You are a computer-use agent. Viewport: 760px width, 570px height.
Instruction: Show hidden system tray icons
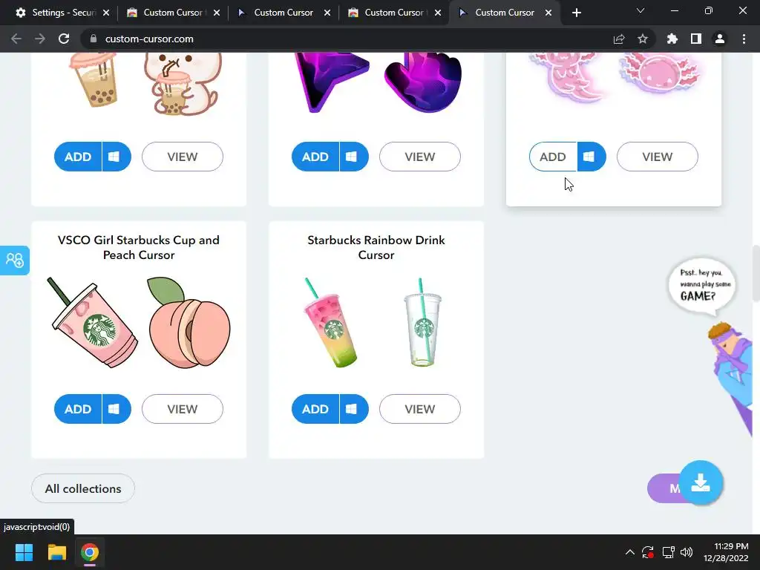coord(629,552)
